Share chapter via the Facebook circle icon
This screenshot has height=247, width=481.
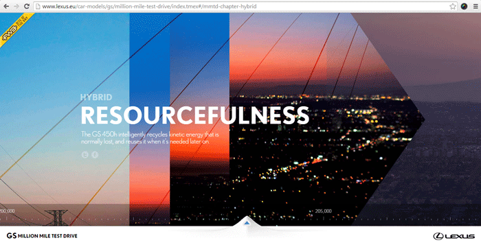95,155
